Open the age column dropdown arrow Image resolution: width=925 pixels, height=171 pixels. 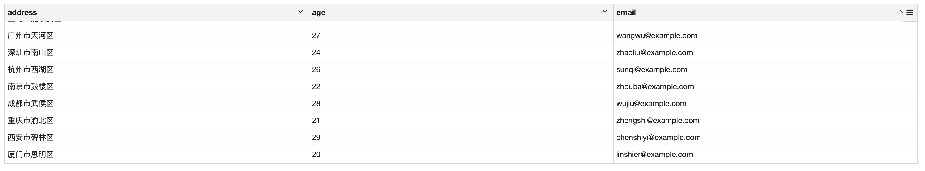point(605,12)
